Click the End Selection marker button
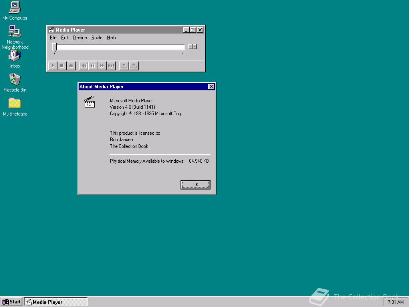 133,66
